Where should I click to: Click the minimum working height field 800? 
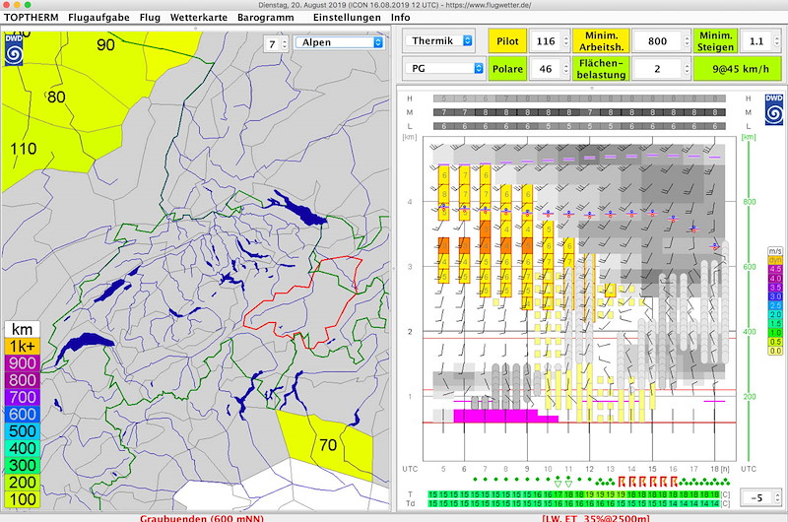coord(657,41)
